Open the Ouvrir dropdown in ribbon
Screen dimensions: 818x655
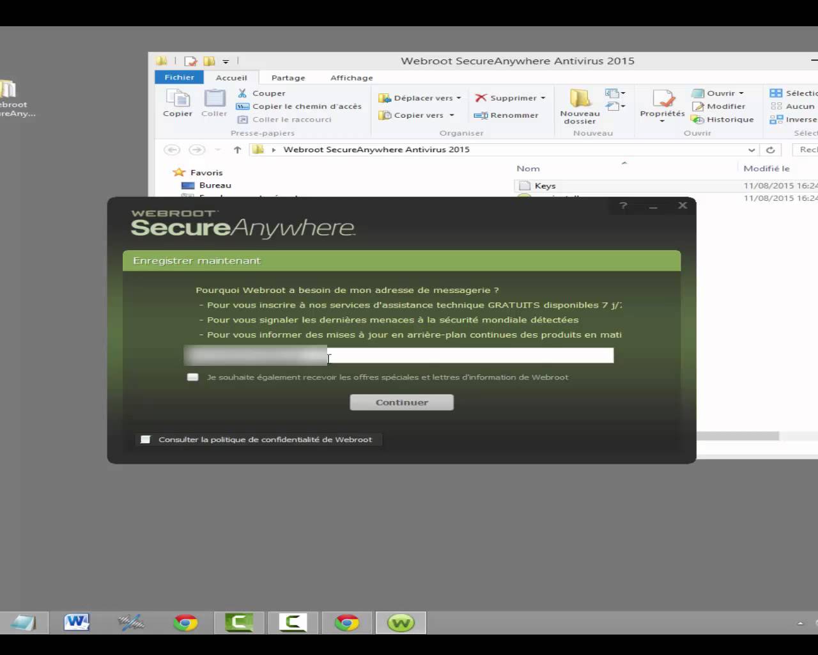[717, 93]
